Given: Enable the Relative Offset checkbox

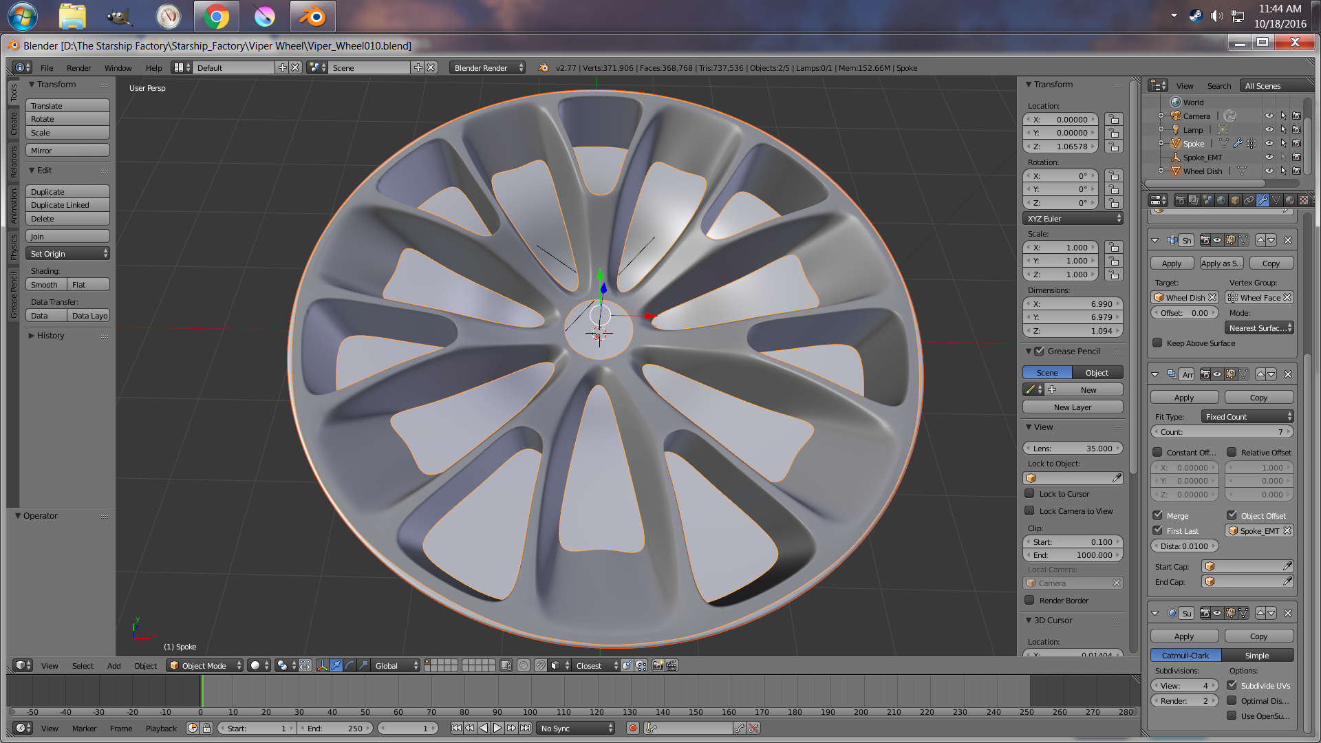Looking at the screenshot, I should (1232, 452).
